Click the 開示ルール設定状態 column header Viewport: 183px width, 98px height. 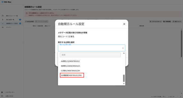click(x=38, y=26)
